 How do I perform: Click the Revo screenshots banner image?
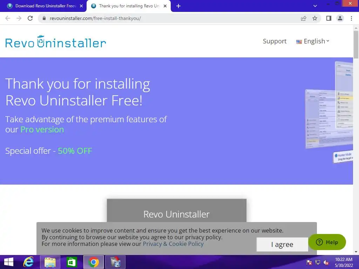pos(329,112)
